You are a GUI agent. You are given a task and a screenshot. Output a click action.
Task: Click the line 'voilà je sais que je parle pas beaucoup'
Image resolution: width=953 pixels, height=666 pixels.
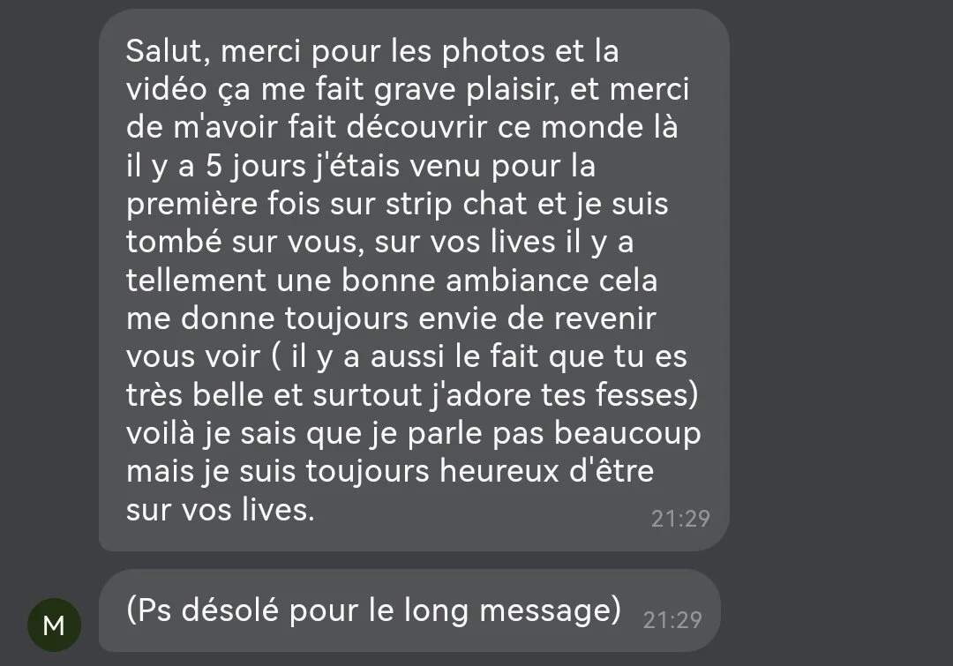[413, 433]
